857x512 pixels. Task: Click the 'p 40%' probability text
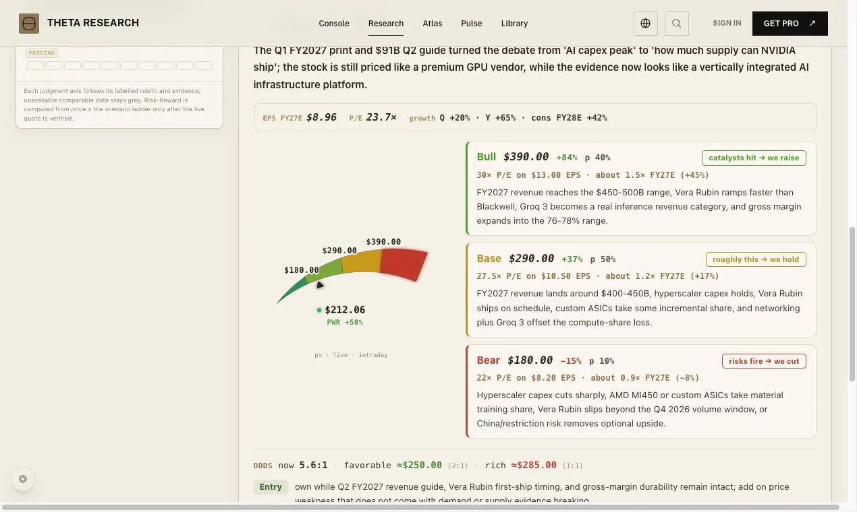(597, 158)
